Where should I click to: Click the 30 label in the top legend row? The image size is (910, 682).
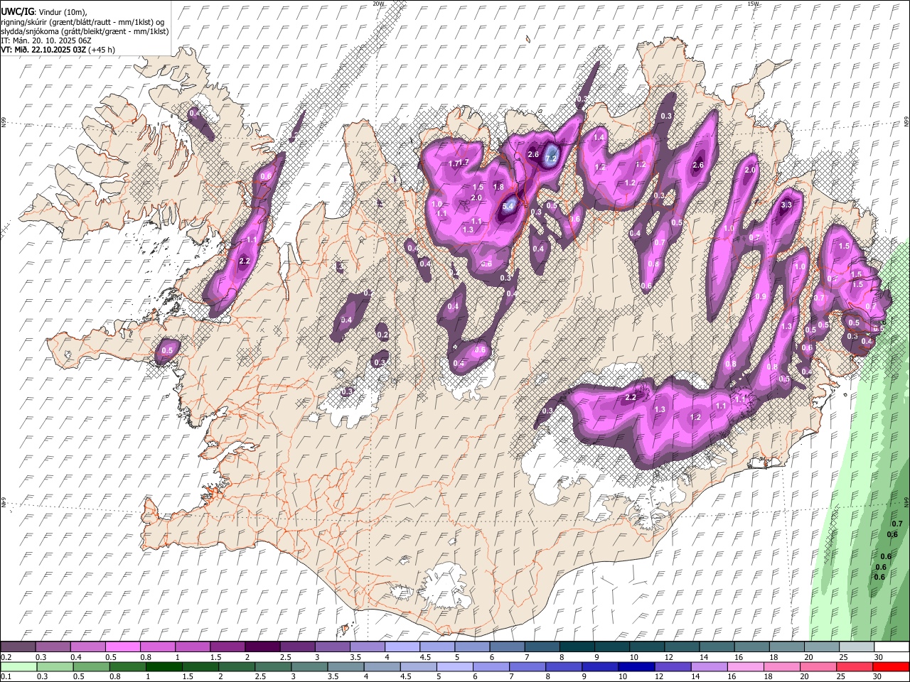879,657
